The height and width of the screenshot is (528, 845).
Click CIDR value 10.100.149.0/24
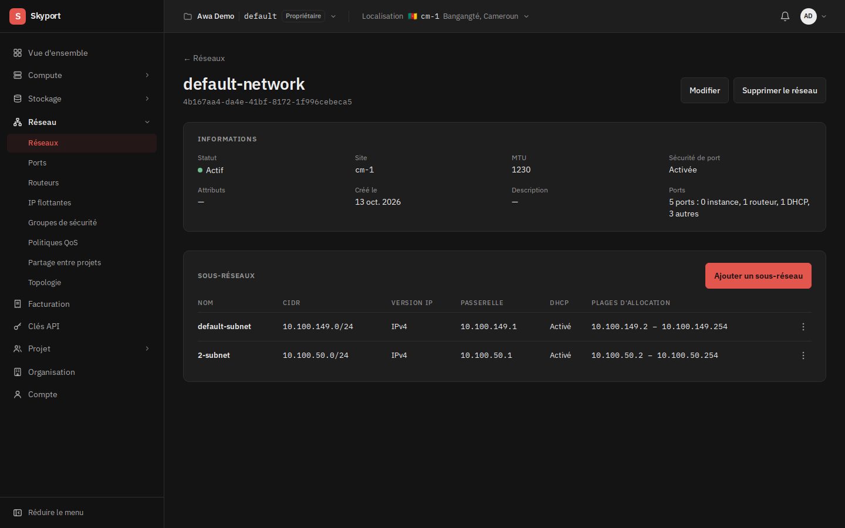[318, 327]
